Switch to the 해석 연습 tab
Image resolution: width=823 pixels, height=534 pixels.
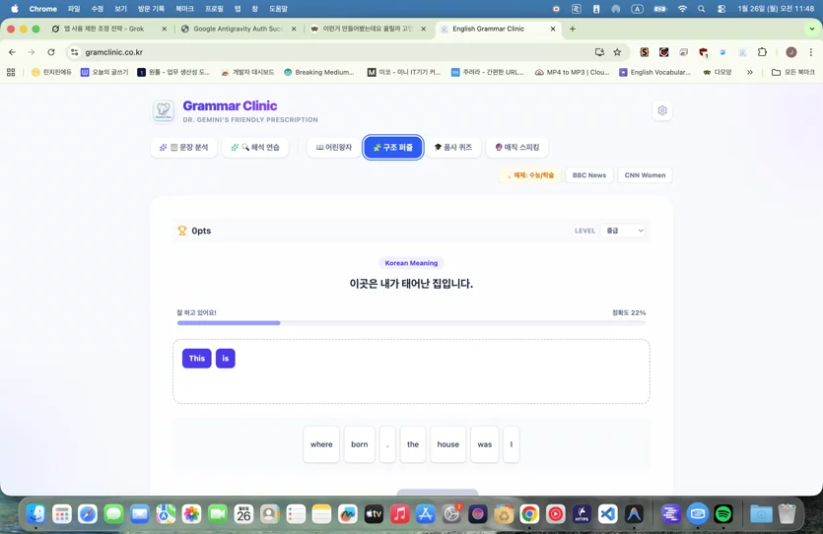pyautogui.click(x=255, y=148)
